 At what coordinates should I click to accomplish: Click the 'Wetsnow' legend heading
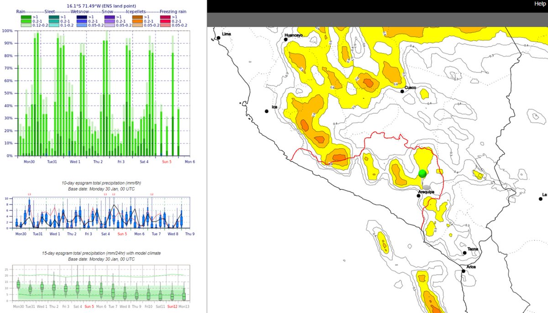coord(80,12)
